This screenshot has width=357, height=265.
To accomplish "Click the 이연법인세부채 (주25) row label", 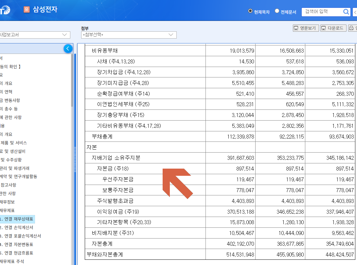I will pyautogui.click(x=123, y=104).
